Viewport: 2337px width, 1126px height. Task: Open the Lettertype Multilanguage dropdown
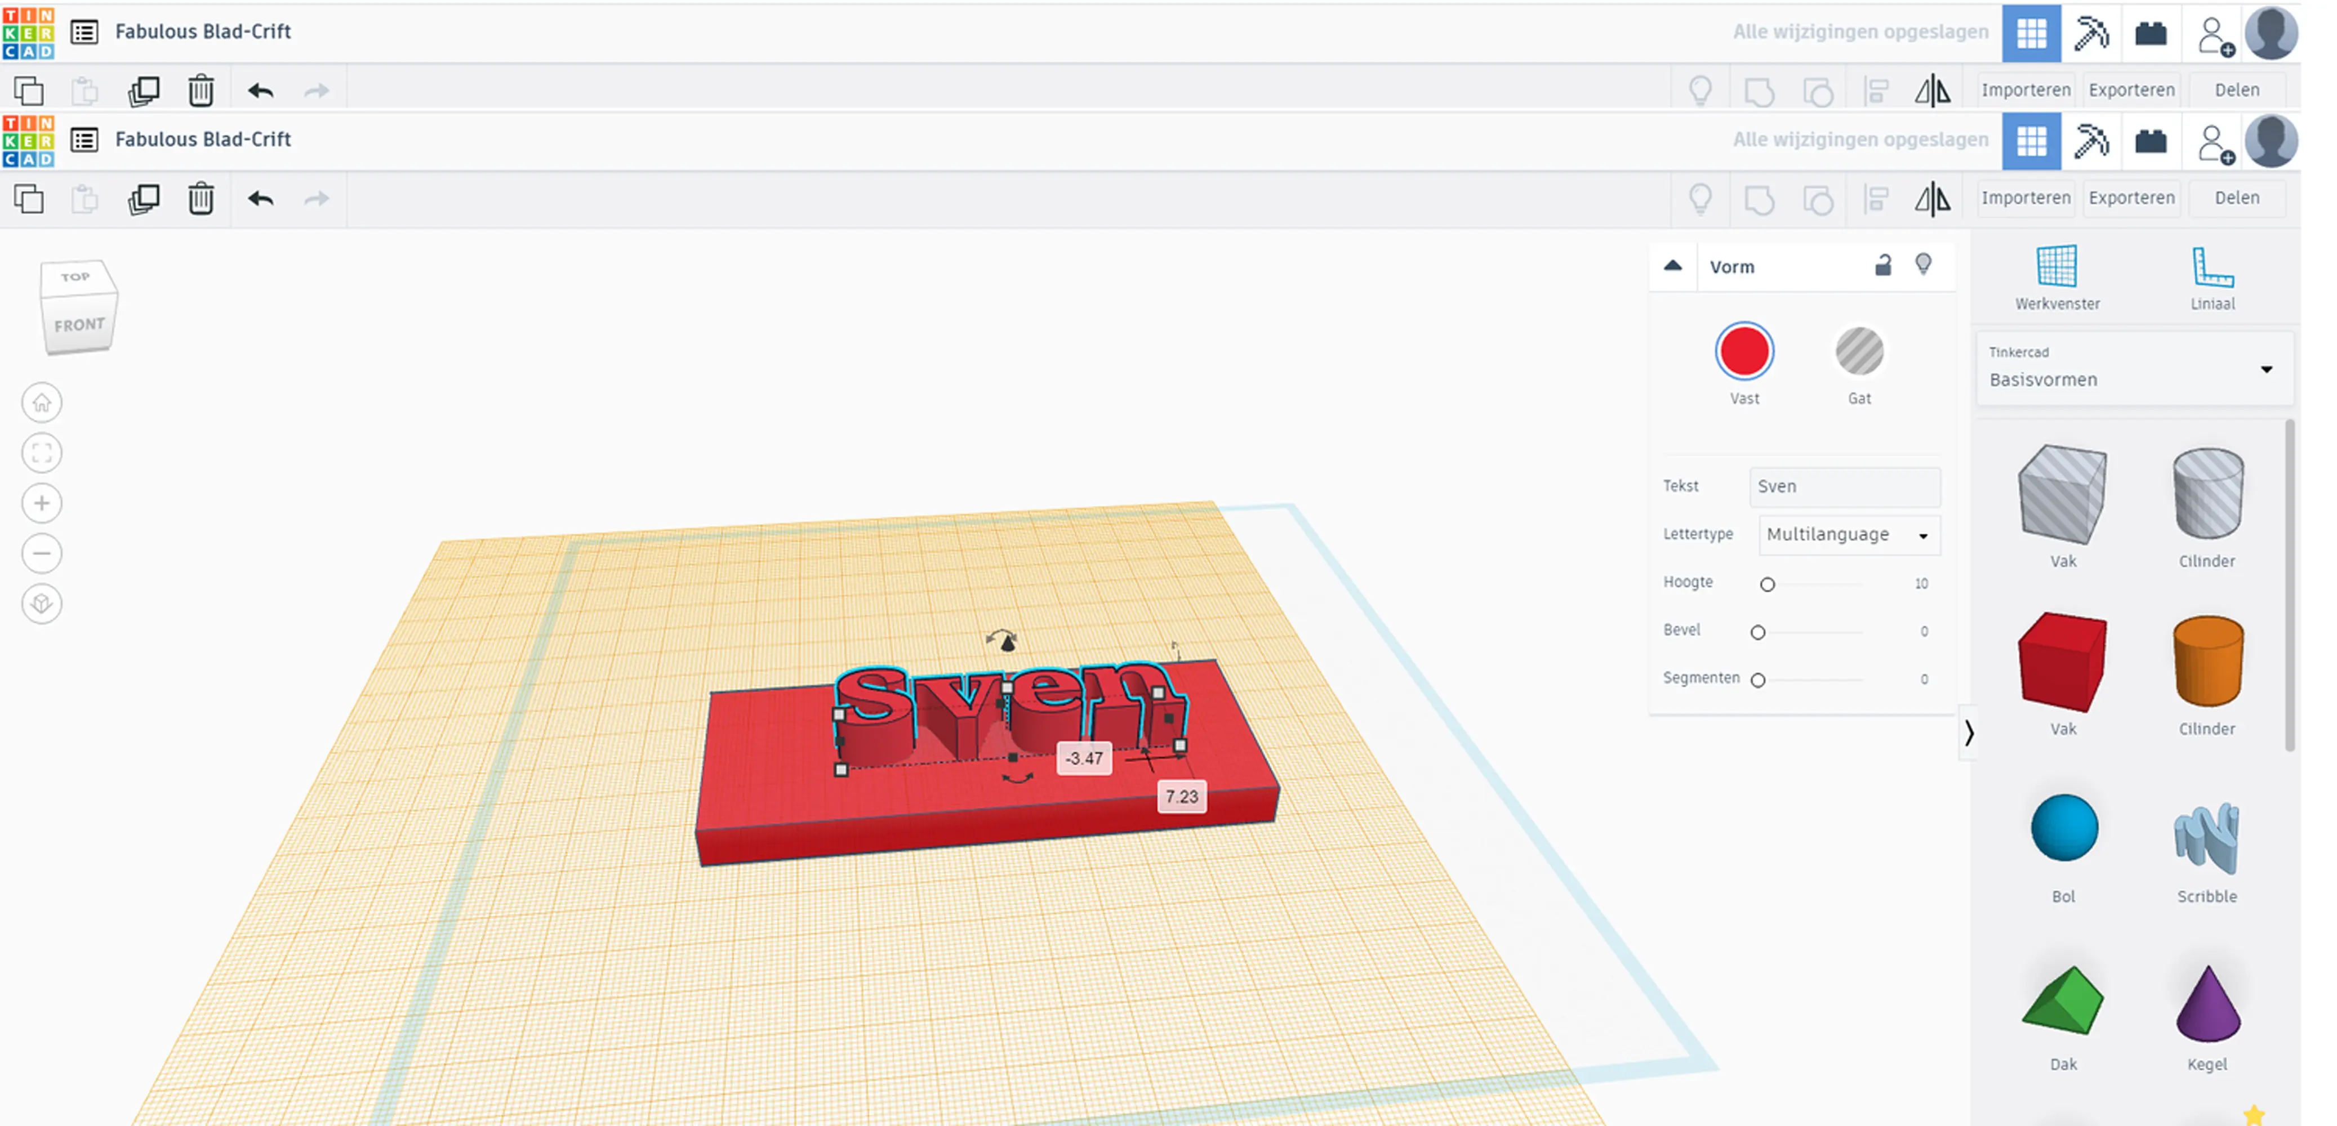[1848, 535]
